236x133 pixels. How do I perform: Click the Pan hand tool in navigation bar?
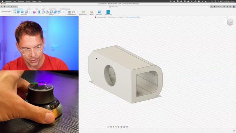[x=114, y=127]
